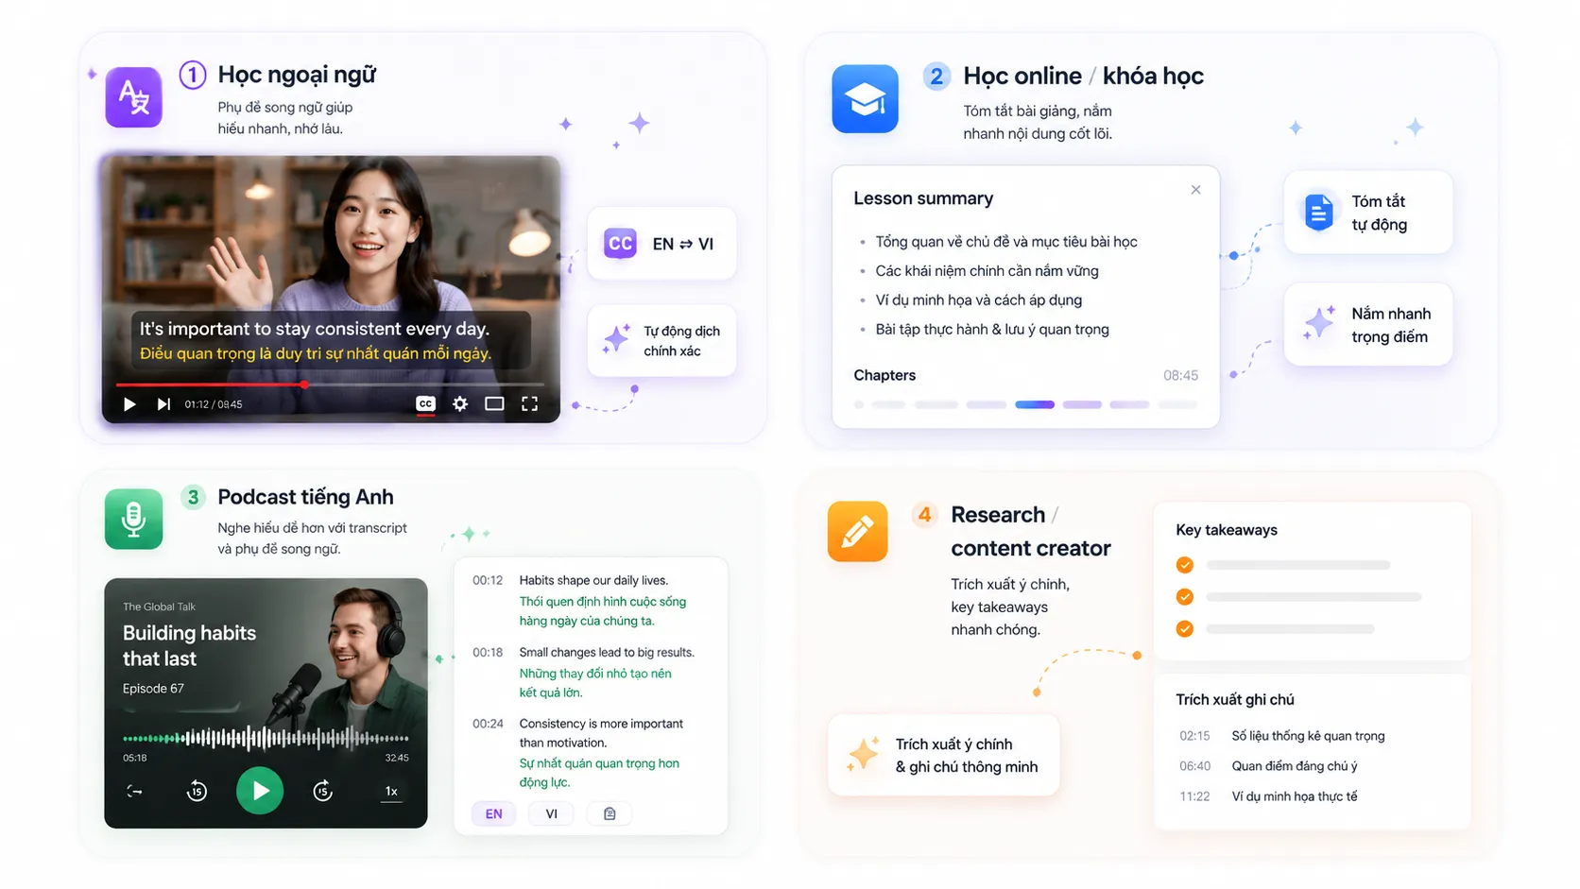This screenshot has width=1580, height=889.
Task: Click bullet Ví dụ minh họa và cách áp dụng
Action: click(978, 300)
